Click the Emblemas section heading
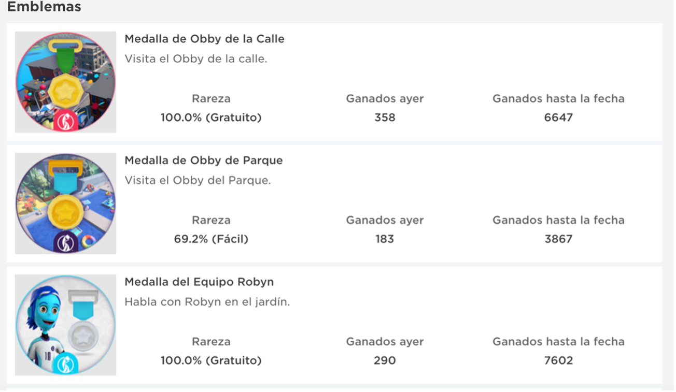 (x=44, y=7)
